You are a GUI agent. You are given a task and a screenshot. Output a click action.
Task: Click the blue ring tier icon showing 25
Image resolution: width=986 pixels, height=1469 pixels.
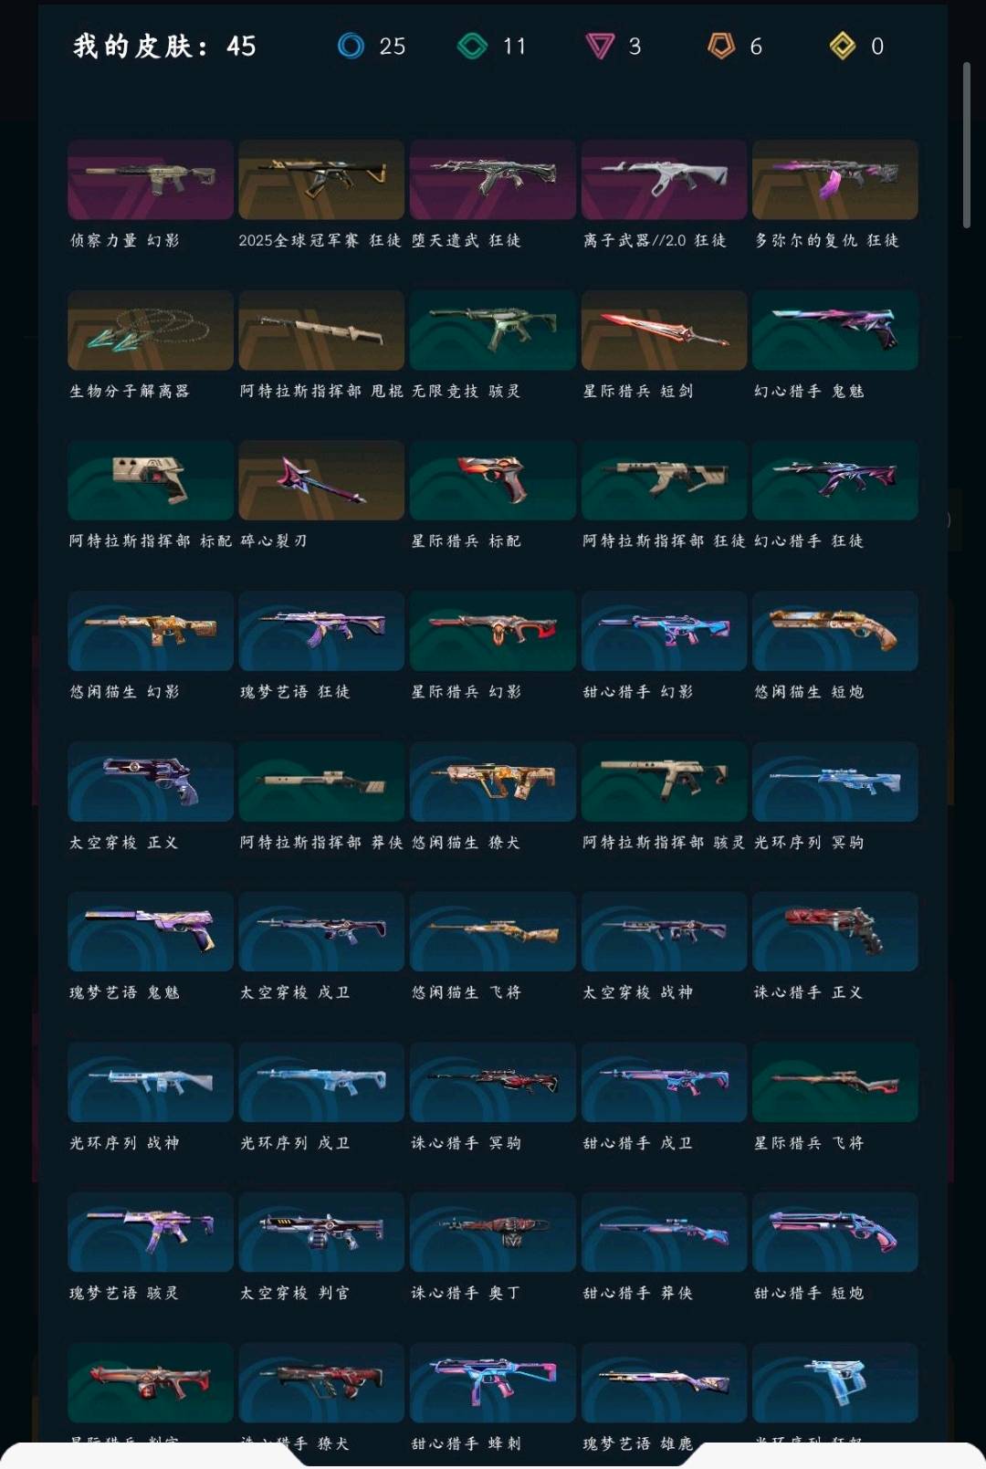coord(351,46)
